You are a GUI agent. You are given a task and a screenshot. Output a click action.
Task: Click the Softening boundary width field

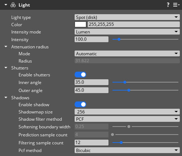tap(91, 127)
